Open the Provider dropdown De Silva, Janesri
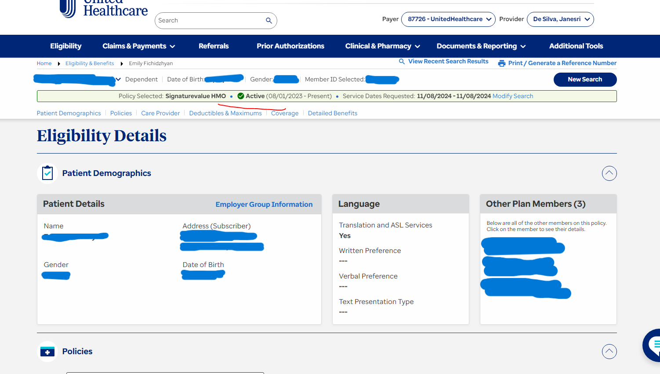The height and width of the screenshot is (374, 660). tap(560, 19)
